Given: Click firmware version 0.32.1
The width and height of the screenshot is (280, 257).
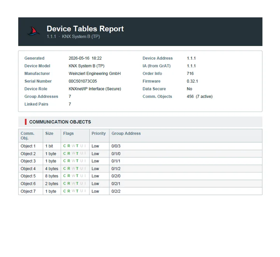Looking at the screenshot, I should pyautogui.click(x=192, y=81).
